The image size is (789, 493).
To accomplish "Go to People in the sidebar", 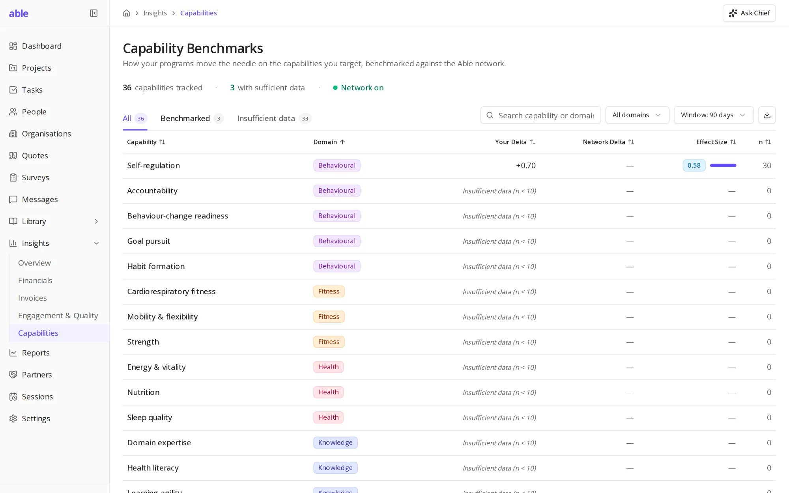I will coord(55,112).
